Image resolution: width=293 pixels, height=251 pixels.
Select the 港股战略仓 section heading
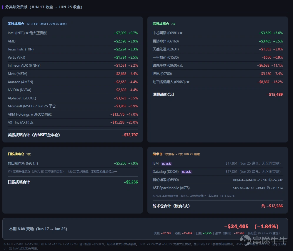tap(161, 24)
